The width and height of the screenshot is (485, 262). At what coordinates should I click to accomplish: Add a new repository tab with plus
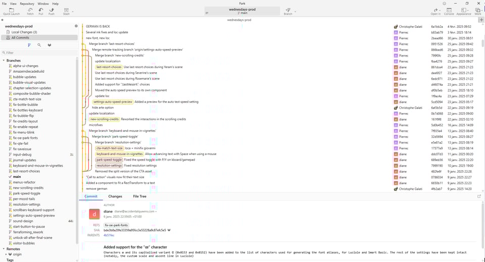[x=481, y=20]
